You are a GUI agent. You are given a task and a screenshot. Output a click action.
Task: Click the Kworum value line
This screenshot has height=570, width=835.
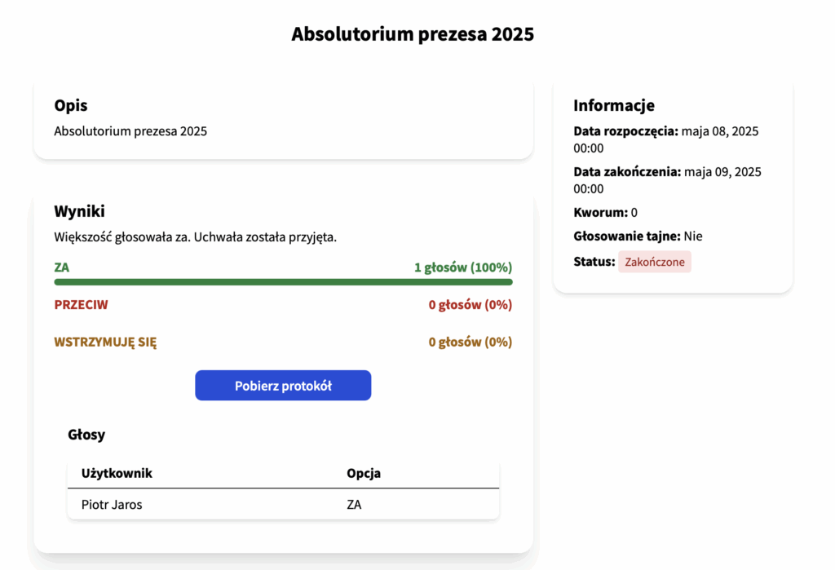click(606, 213)
